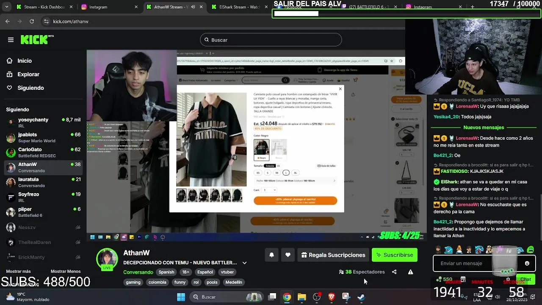The width and height of the screenshot is (542, 305).
Task: Choose the Negro color swatch in the stream
Action: [261, 150]
